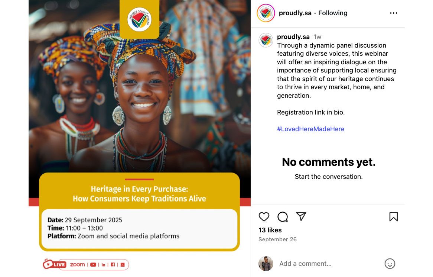
Task: Click proudly.sa profile picture in header
Action: [266, 13]
